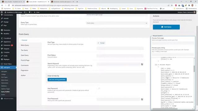Open the Commentaires sidebar menu icon
Viewport: 198px width, 111px height.
coord(2,15)
